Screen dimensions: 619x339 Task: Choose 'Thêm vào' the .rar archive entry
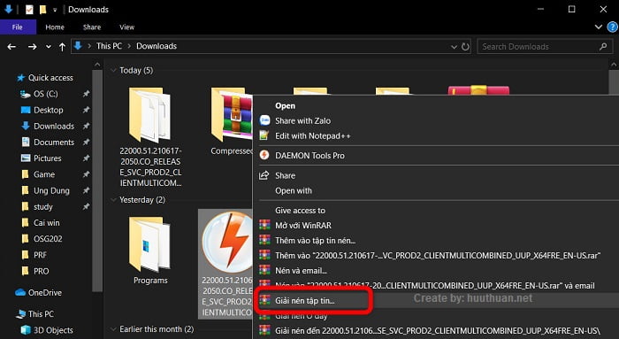pos(438,255)
